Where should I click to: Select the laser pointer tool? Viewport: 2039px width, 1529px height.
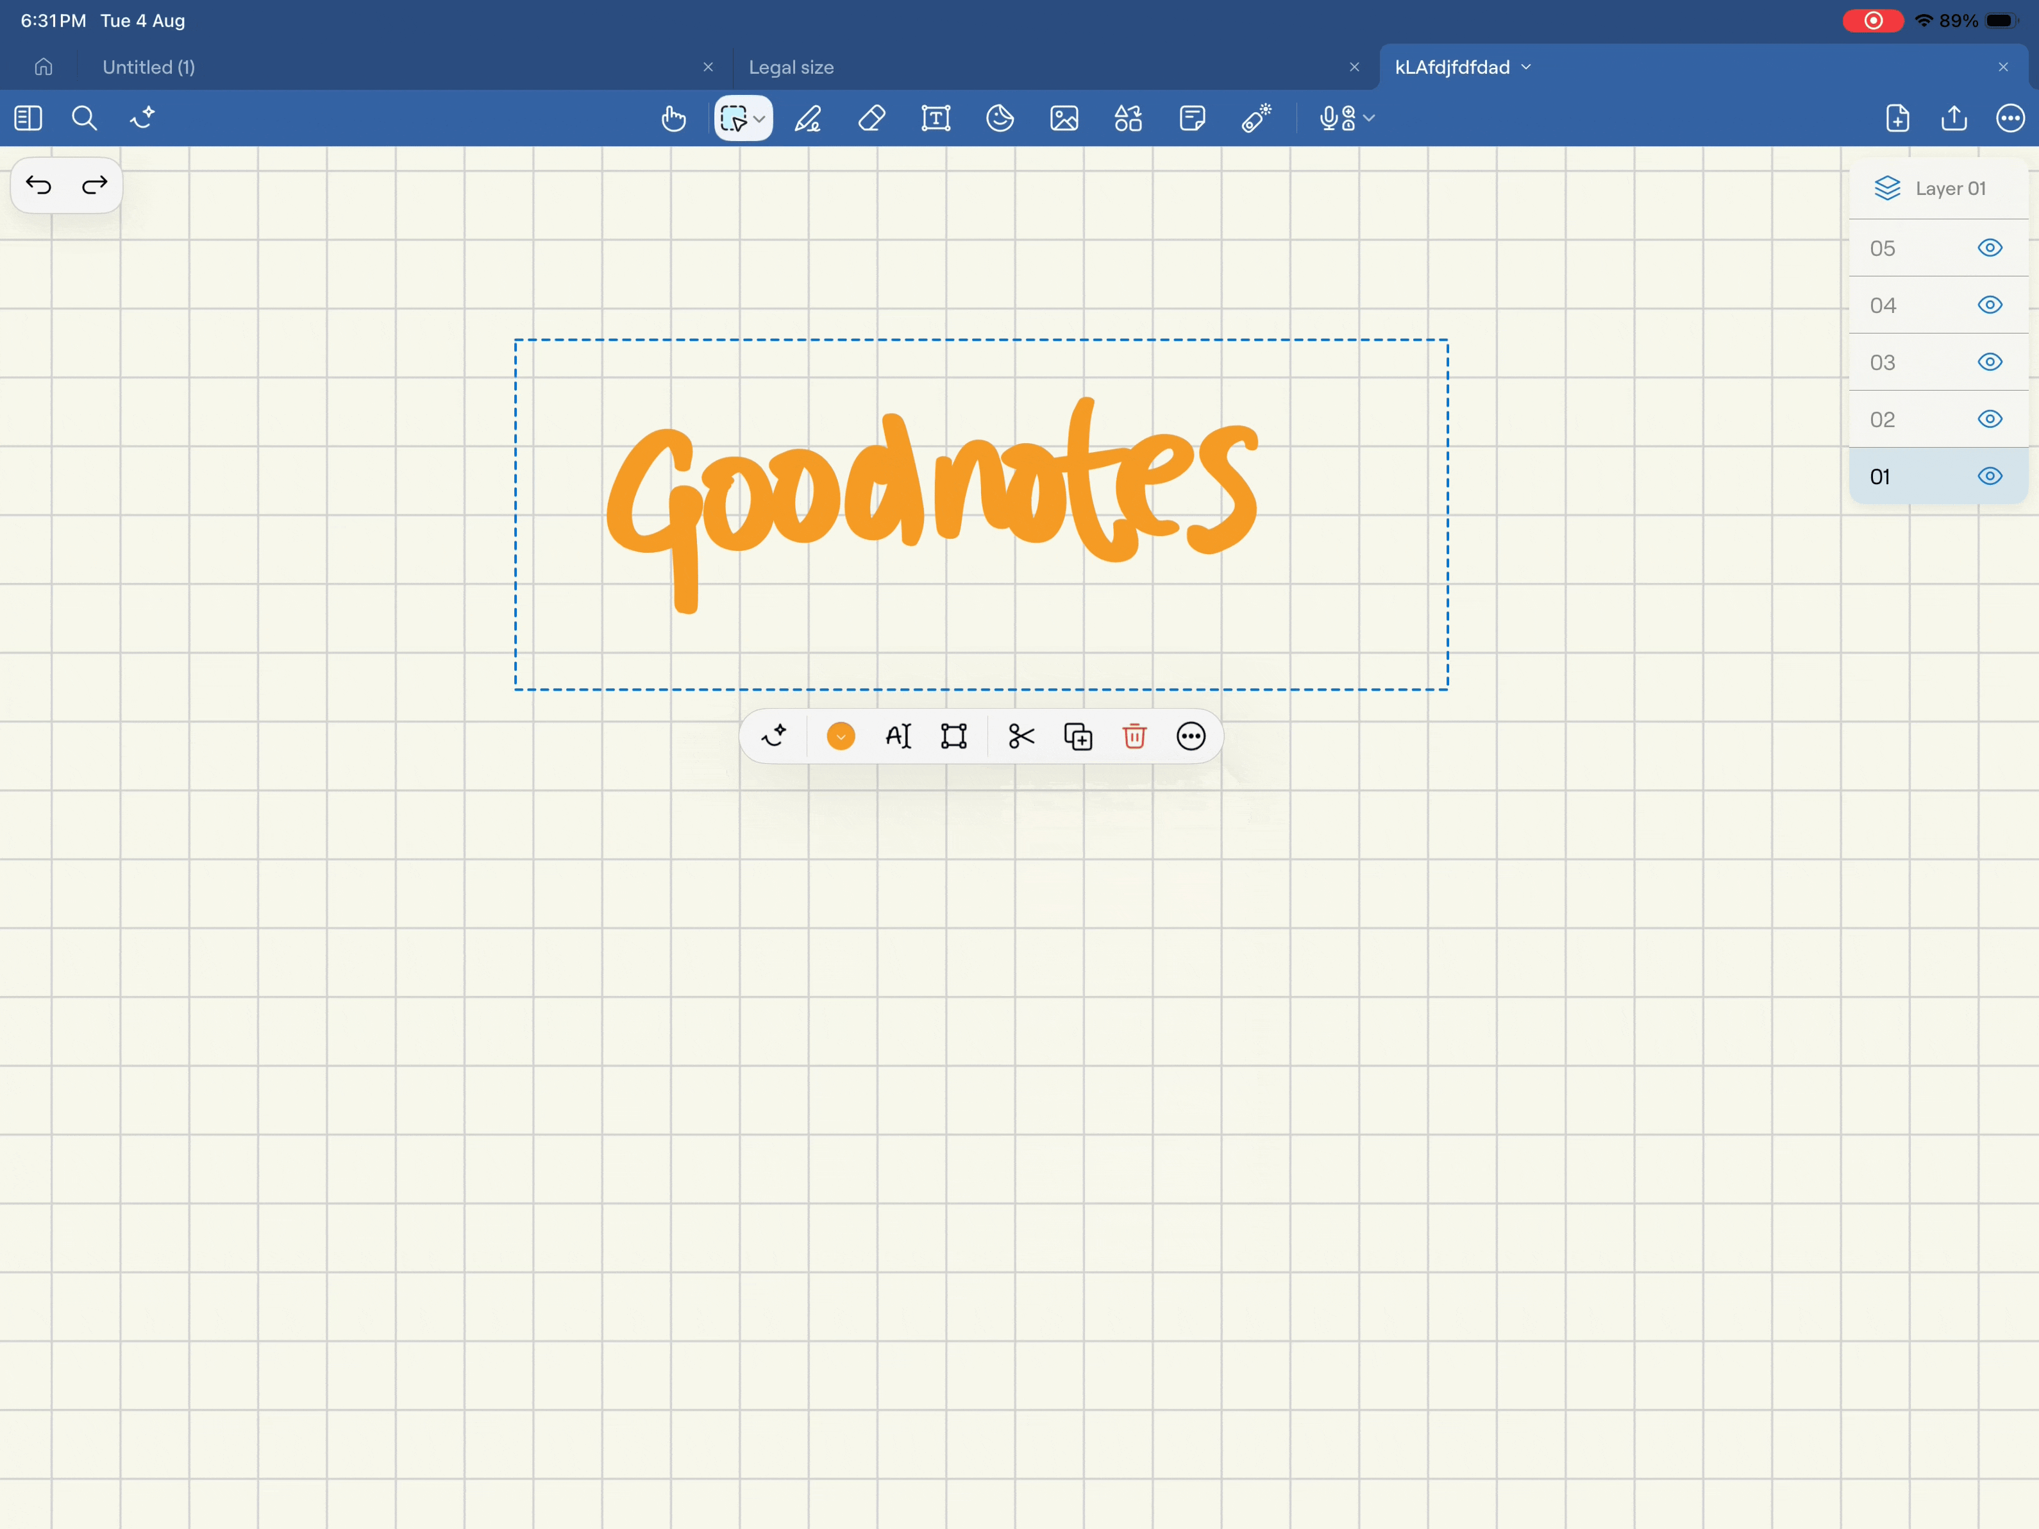pos(1256,118)
